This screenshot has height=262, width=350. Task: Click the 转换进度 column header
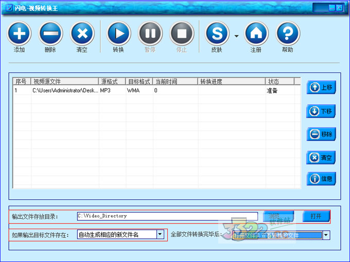[x=232, y=82]
